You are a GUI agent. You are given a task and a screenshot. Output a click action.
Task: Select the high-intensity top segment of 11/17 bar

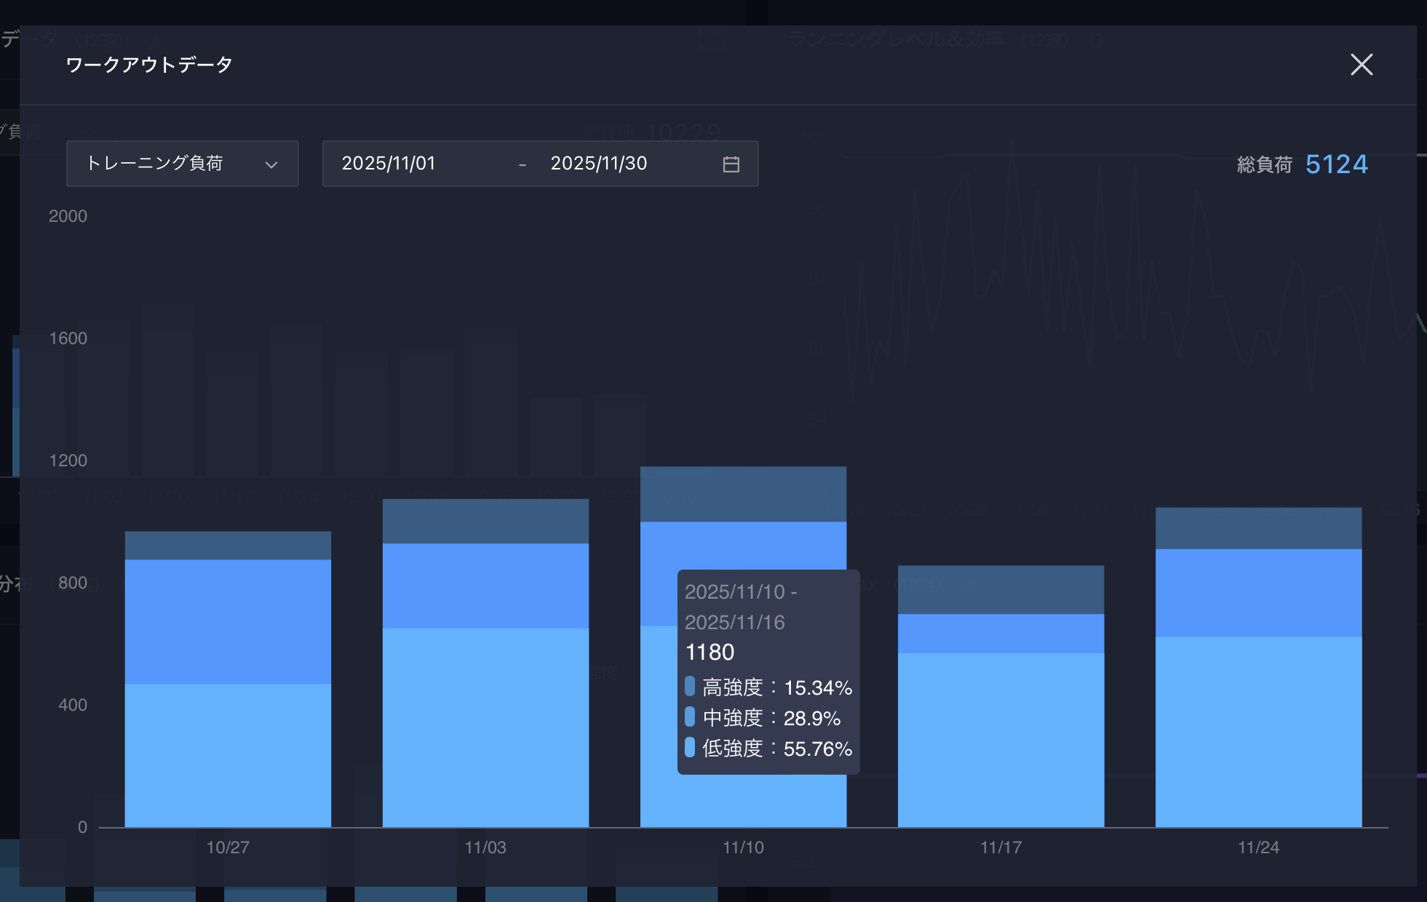point(1001,589)
